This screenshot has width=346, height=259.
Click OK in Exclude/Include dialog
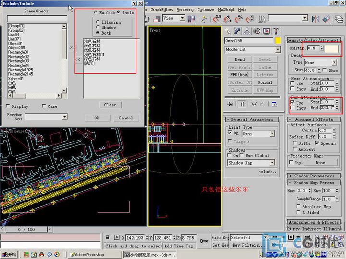point(97,118)
